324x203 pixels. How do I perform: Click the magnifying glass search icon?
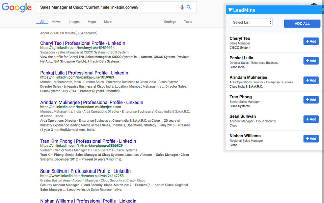point(189,7)
